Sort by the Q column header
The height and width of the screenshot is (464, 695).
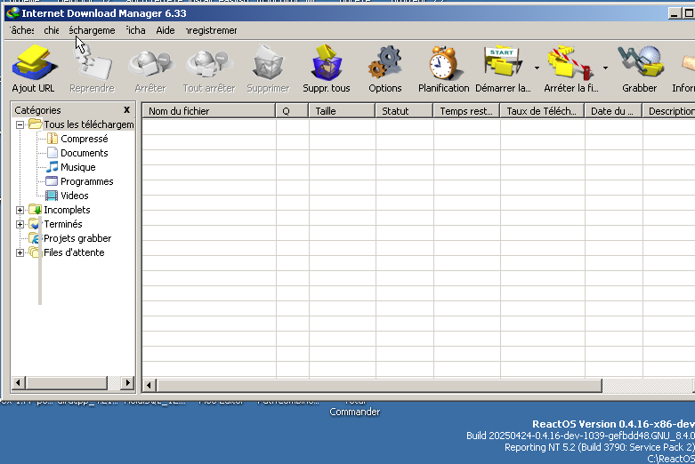coord(292,111)
